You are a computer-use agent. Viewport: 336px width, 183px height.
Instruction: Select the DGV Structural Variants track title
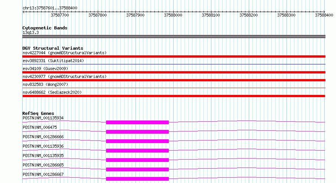click(x=53, y=48)
